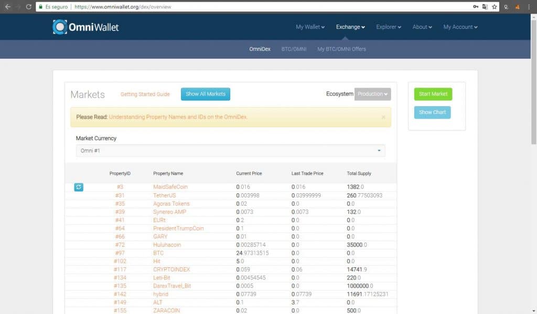Switch to OmniDex tab
Viewport: 537px width, 314px height.
pos(260,49)
